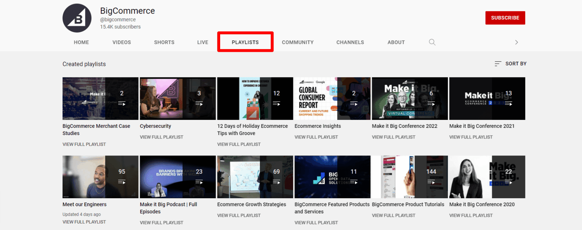
Task: Click the Cybersecurity playlist title
Action: (155, 126)
